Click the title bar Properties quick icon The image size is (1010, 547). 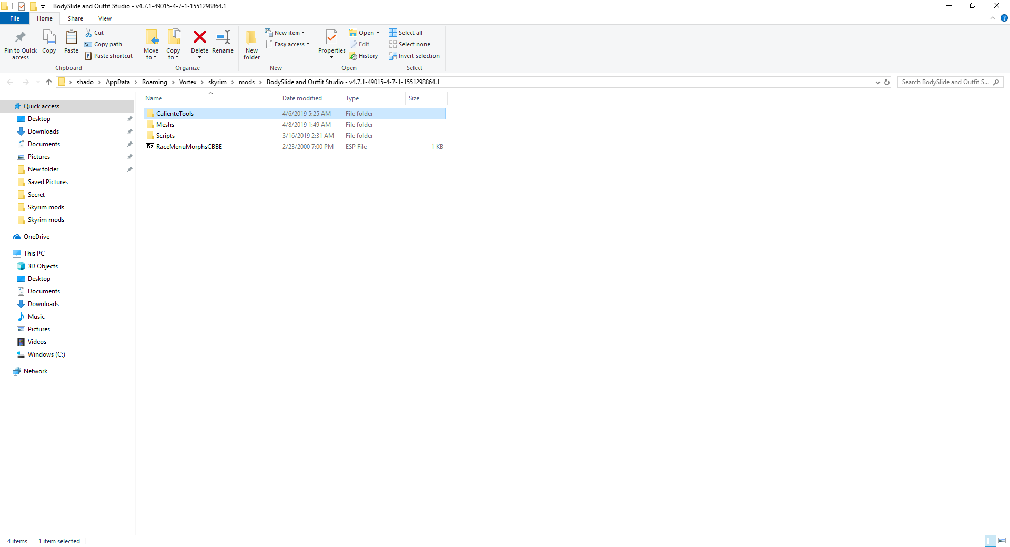click(22, 6)
